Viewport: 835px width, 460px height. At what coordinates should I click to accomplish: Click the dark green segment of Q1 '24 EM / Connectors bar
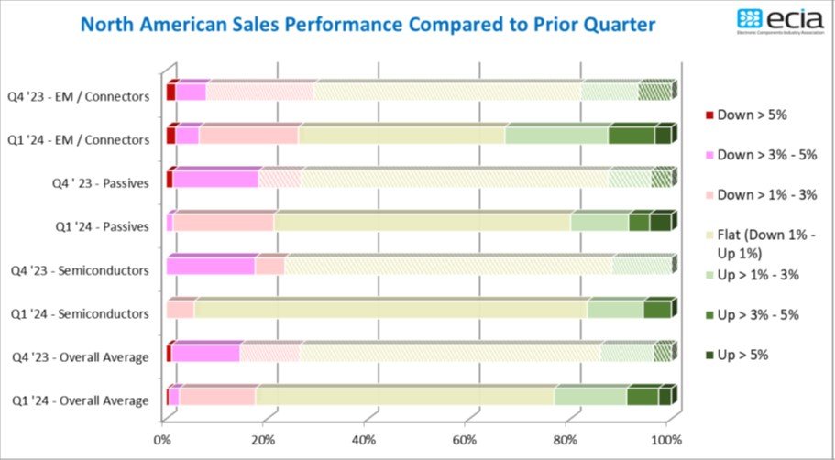(x=663, y=136)
